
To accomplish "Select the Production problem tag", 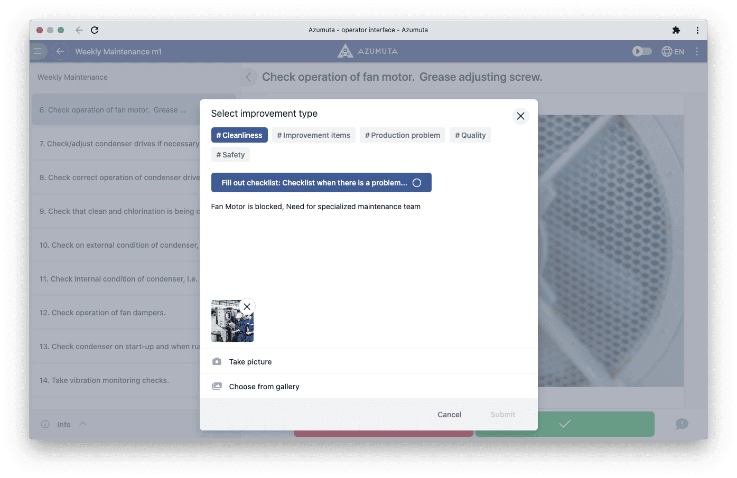I will coord(402,135).
